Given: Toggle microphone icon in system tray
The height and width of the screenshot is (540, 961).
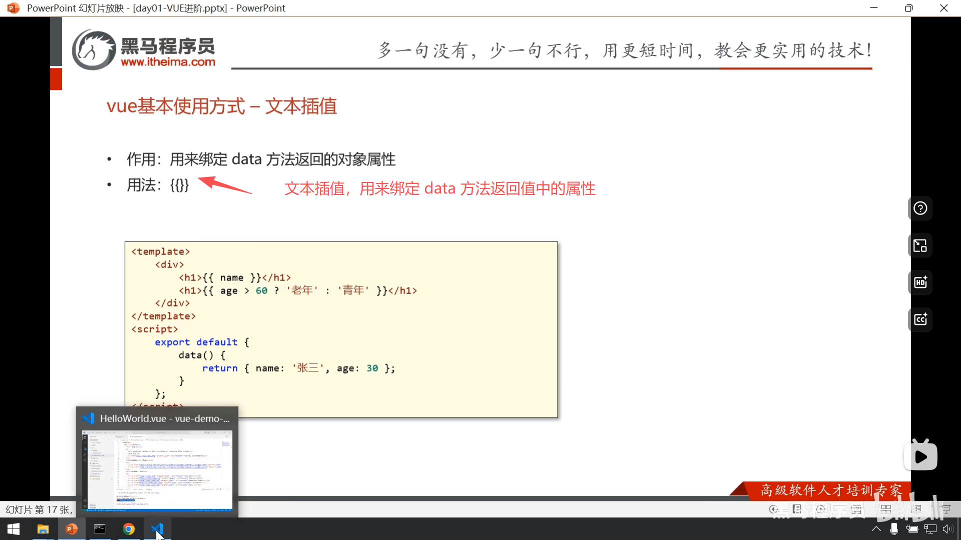Looking at the screenshot, I should click(x=894, y=529).
